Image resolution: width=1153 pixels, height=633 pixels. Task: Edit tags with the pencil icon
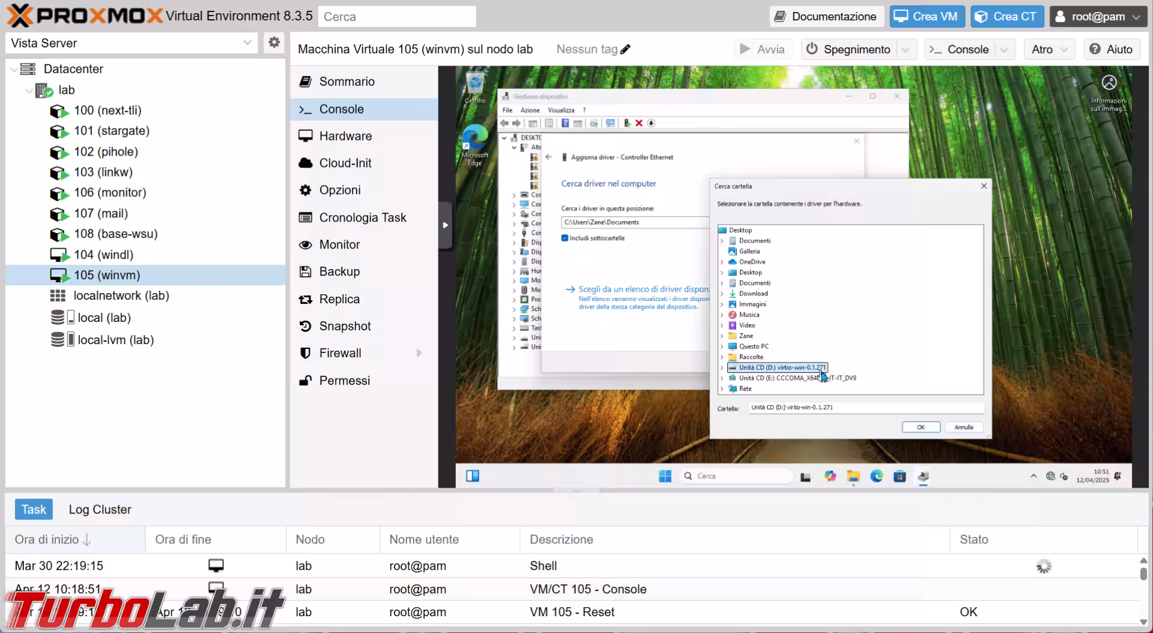[x=625, y=49]
